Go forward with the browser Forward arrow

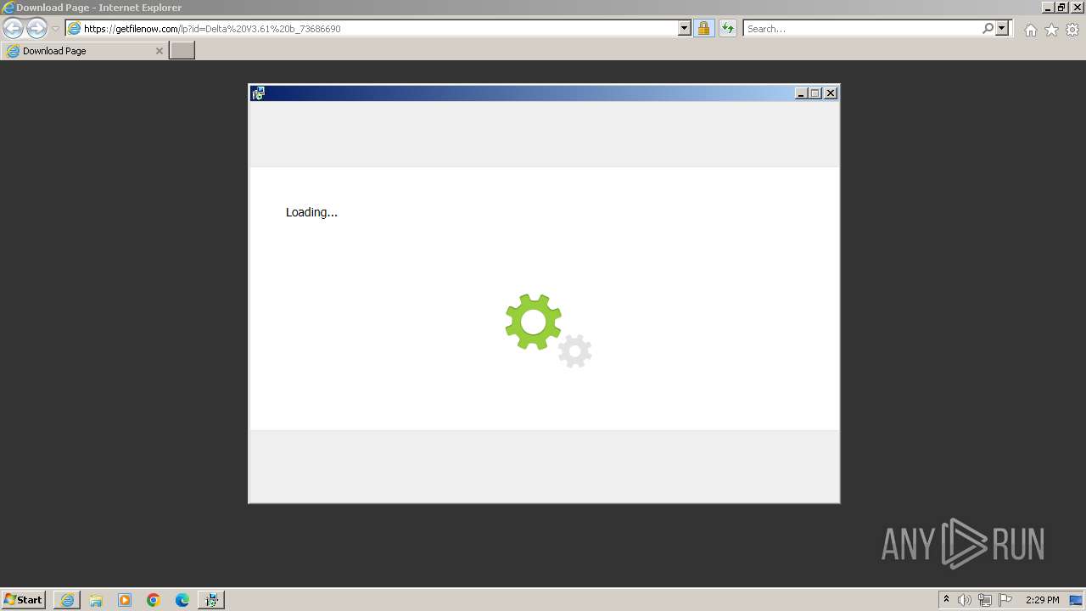[x=36, y=29]
